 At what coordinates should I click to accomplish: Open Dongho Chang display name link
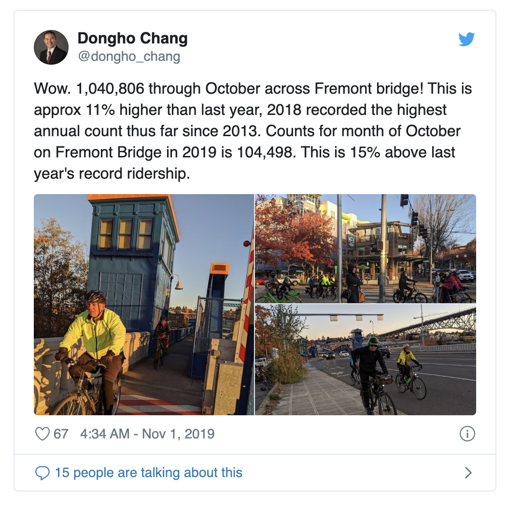click(132, 38)
